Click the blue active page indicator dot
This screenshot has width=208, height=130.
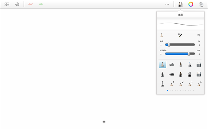(x=167, y=90)
